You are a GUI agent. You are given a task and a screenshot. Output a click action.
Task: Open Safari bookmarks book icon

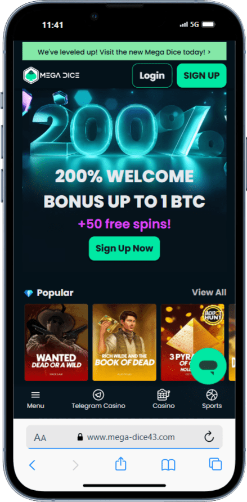[x=168, y=465]
